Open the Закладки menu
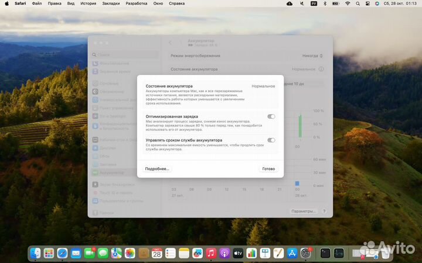The image size is (422, 263). 111,4
